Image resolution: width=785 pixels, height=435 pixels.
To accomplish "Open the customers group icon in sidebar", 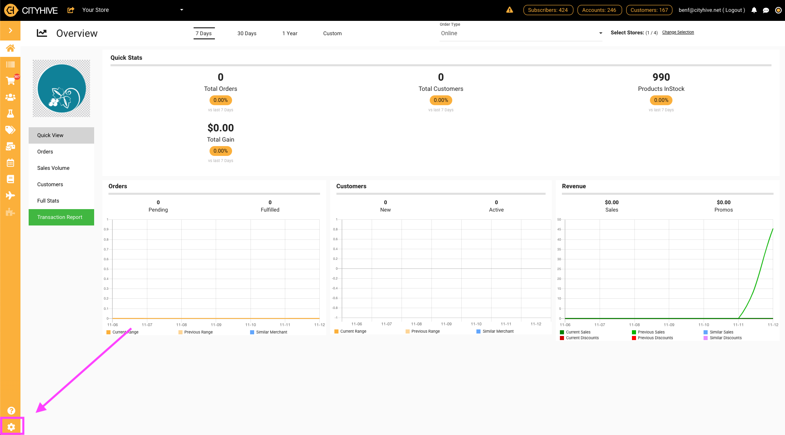I will 11,97.
